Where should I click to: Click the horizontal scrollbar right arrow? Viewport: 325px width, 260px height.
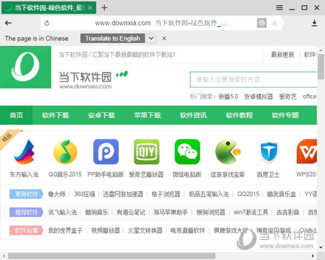coord(313,256)
